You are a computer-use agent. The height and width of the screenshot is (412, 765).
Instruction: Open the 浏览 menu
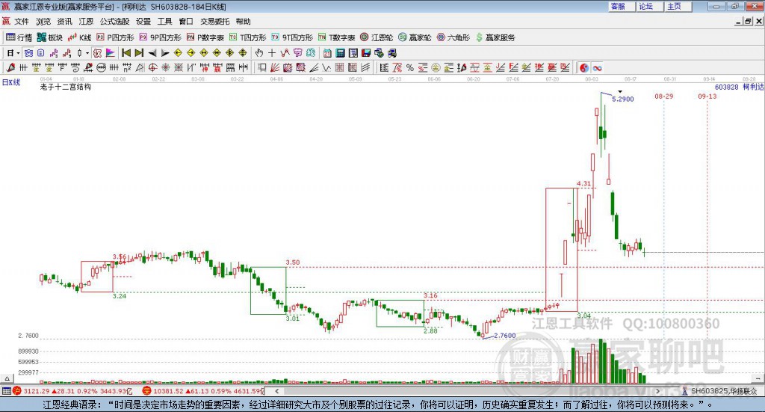[43, 22]
